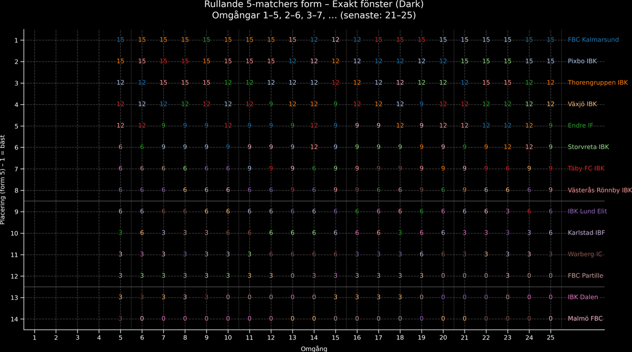Image resolution: width=632 pixels, height=352 pixels.
Task: Click y-axis tick label 8
Action: coord(16,190)
